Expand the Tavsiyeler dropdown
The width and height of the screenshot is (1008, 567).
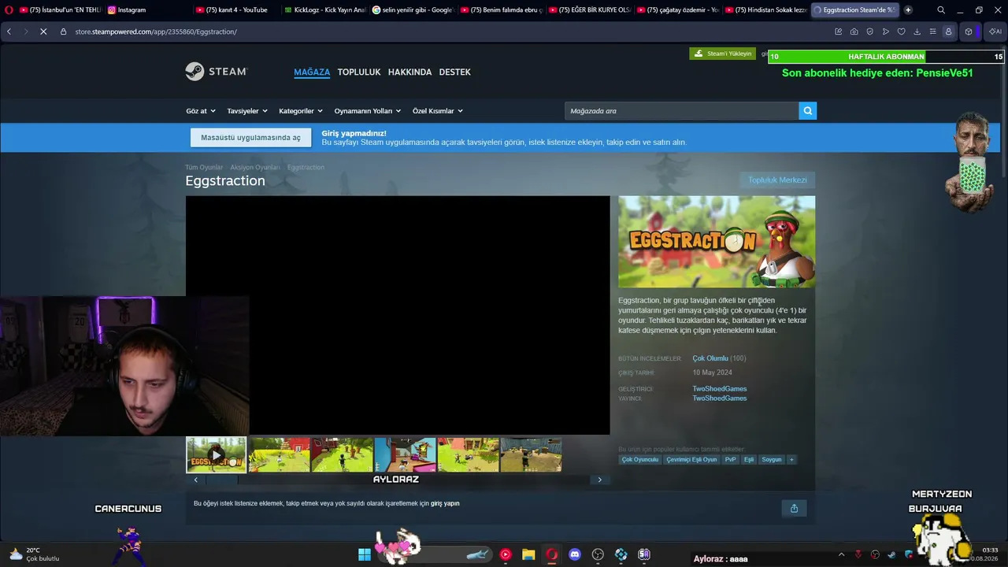point(247,111)
